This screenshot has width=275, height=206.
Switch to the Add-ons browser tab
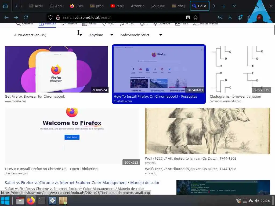[56, 6]
